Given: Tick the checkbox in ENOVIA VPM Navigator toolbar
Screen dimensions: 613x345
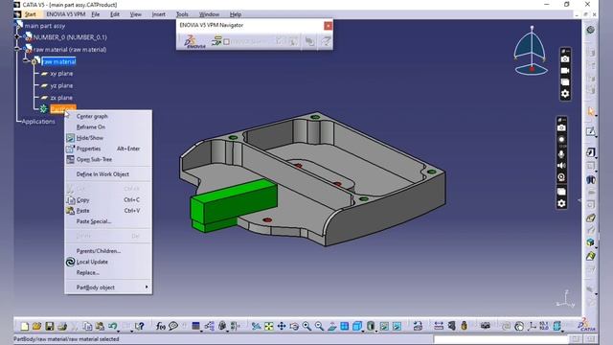Looking at the screenshot, I should click(226, 41).
